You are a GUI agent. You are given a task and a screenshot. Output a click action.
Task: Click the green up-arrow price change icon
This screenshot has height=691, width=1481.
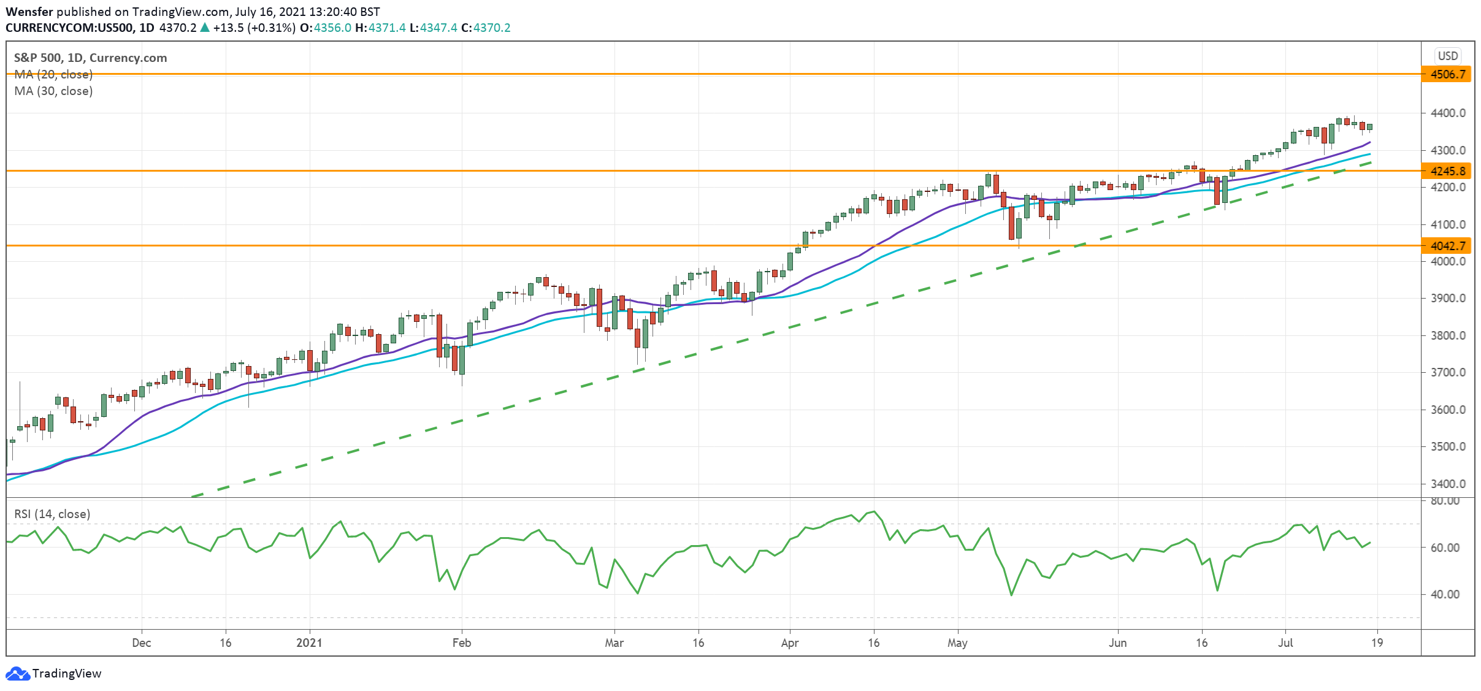[205, 28]
